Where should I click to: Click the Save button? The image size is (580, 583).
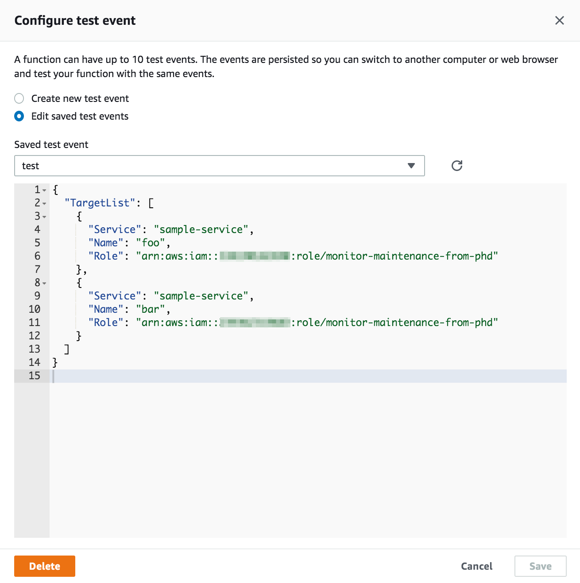[x=540, y=566]
